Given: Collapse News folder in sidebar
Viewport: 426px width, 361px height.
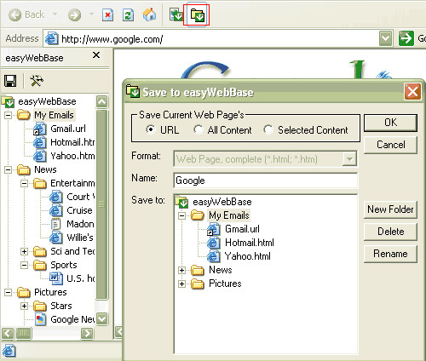Looking at the screenshot, I should (x=9, y=169).
